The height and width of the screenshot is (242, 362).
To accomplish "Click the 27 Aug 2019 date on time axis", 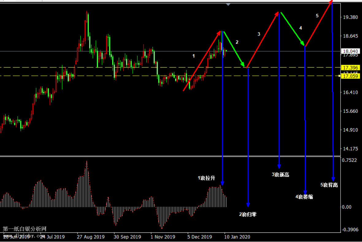I will pos(91,237).
